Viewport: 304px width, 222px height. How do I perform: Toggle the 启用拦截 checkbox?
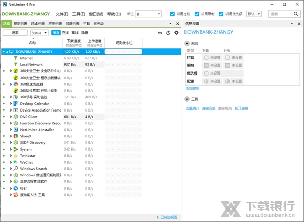(172, 14)
